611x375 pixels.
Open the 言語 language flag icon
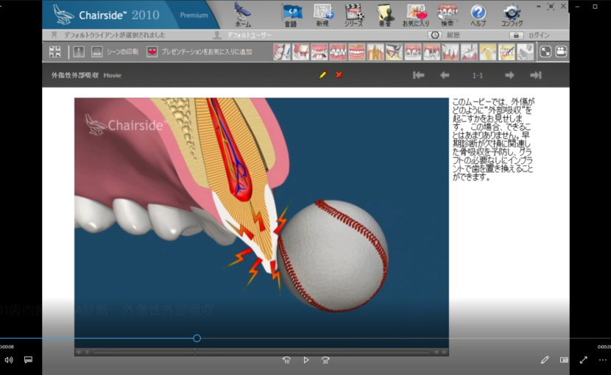tap(291, 15)
